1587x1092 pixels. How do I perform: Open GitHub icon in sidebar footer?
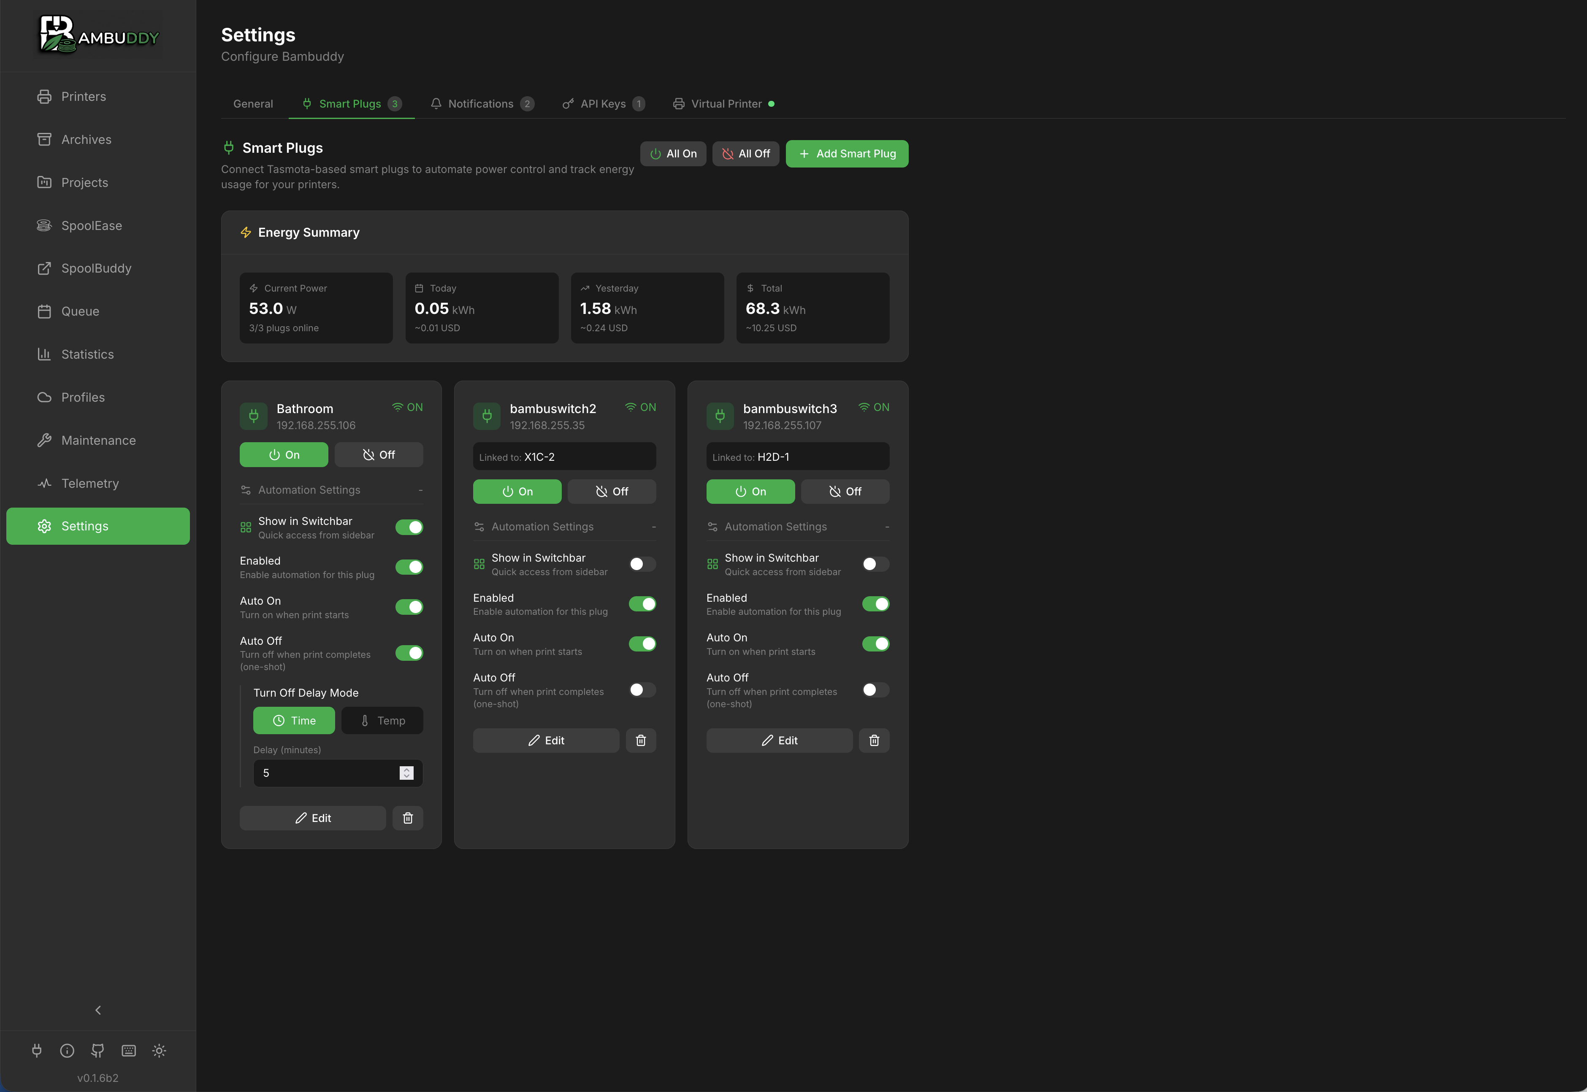tap(98, 1050)
